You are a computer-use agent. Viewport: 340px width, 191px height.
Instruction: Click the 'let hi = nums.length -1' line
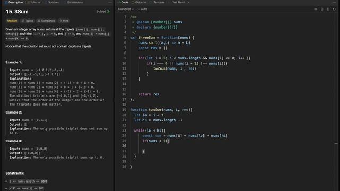(x=158, y=120)
